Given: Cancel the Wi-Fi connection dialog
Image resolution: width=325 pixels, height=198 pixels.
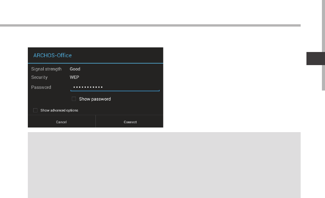Looking at the screenshot, I should pos(61,122).
